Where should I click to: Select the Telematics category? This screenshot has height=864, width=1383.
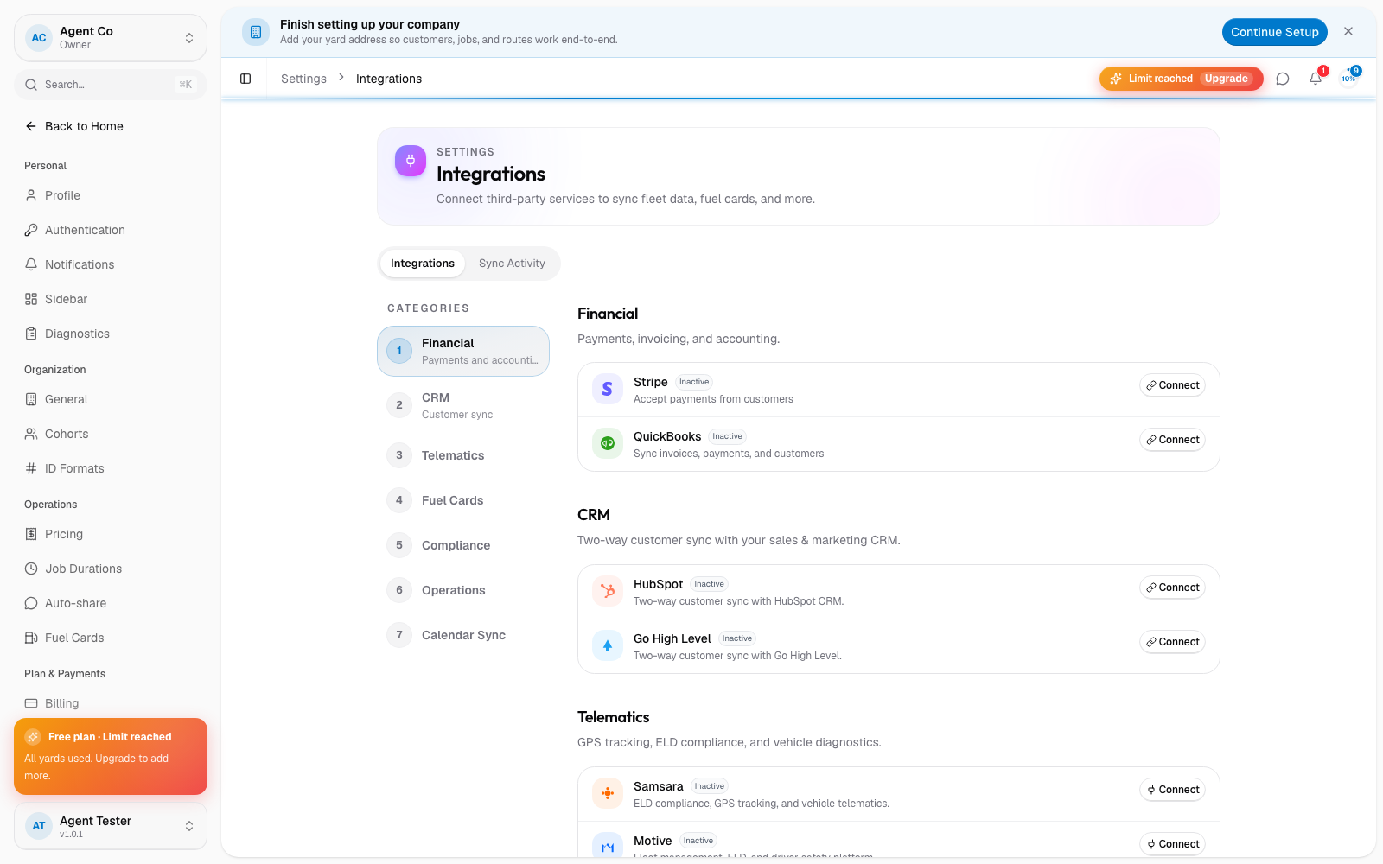pos(463,455)
